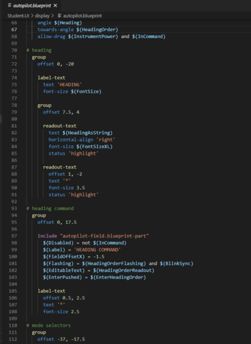The image size is (251, 344).
Task: Select line number 67 in gutter
Action: point(14,30)
